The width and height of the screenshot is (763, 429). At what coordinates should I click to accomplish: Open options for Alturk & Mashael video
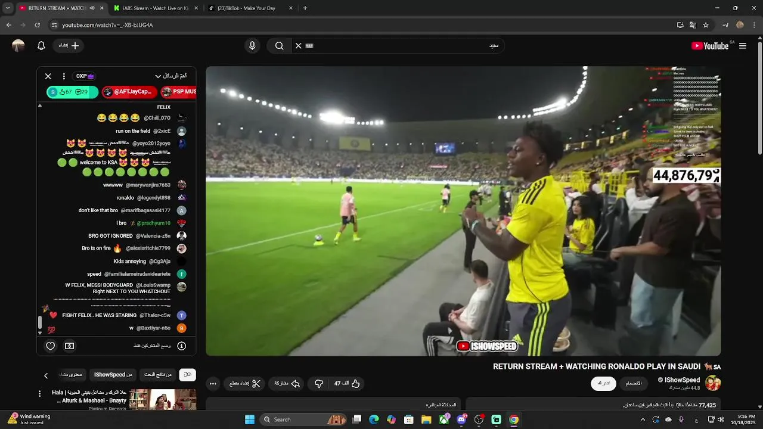click(40, 394)
